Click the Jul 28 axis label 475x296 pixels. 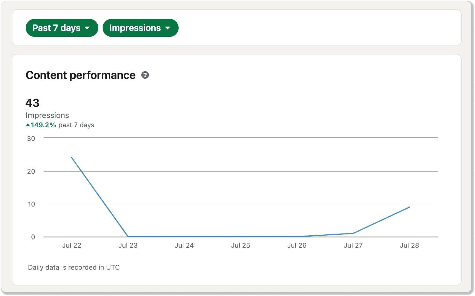(x=409, y=245)
